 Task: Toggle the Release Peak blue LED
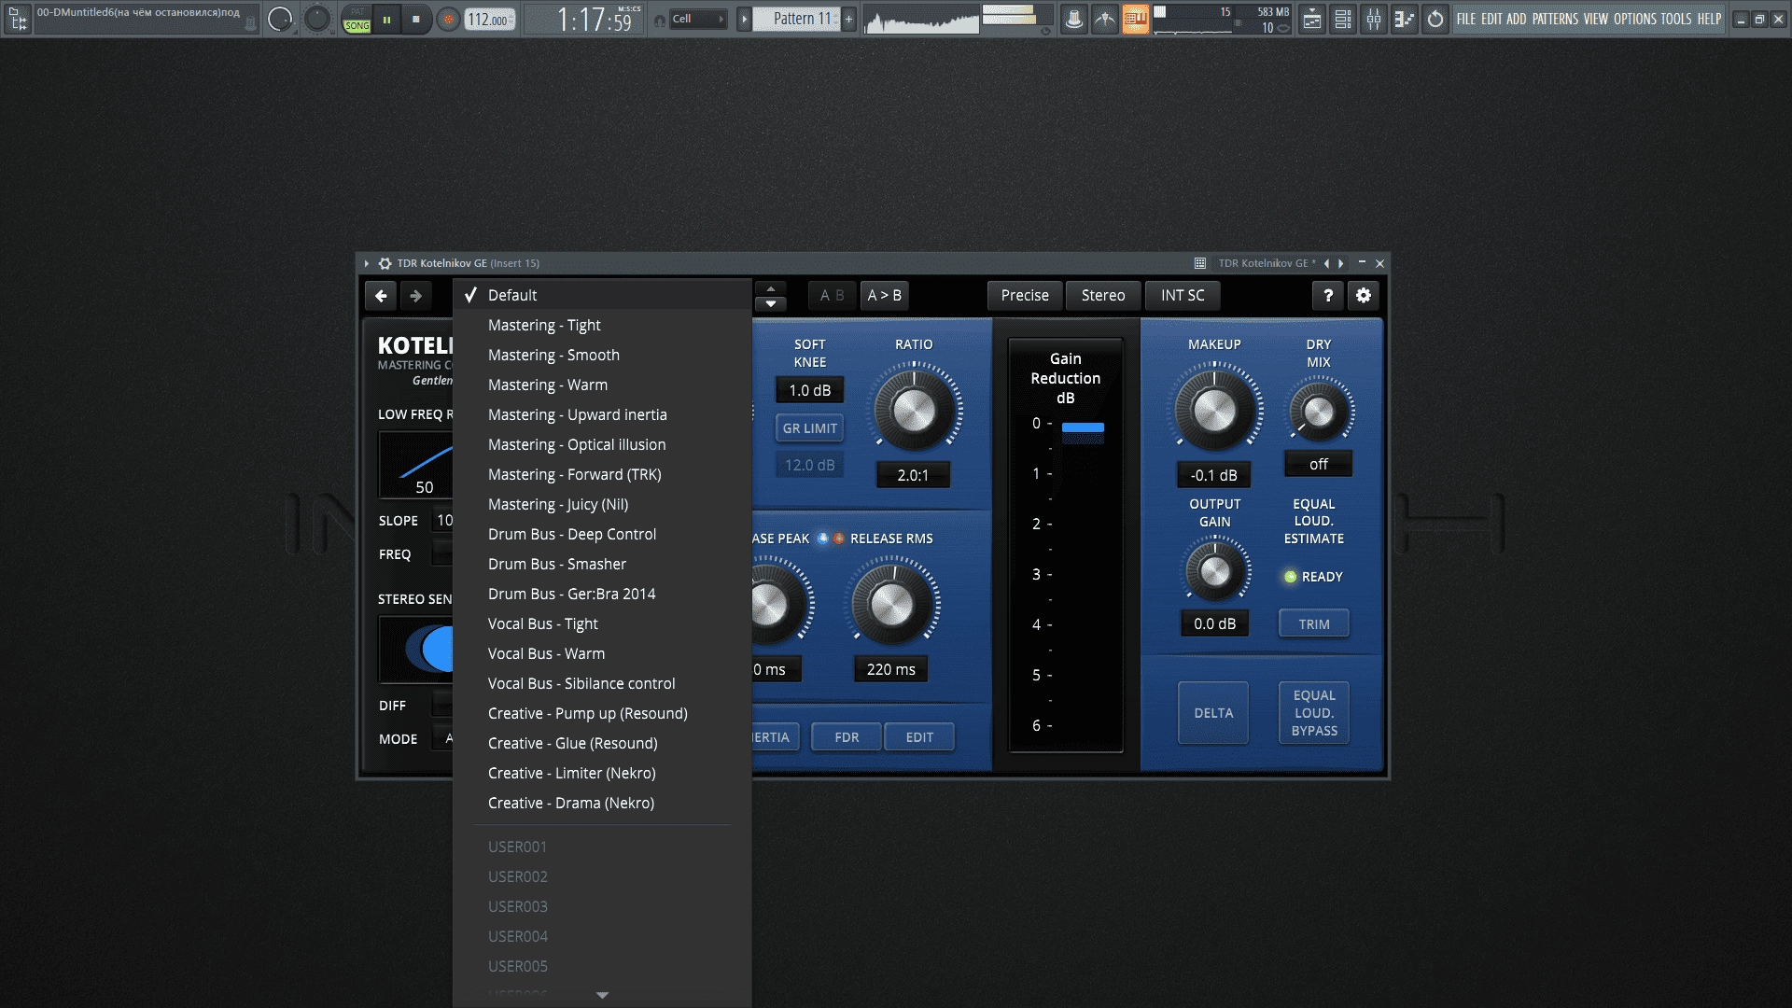click(x=822, y=539)
